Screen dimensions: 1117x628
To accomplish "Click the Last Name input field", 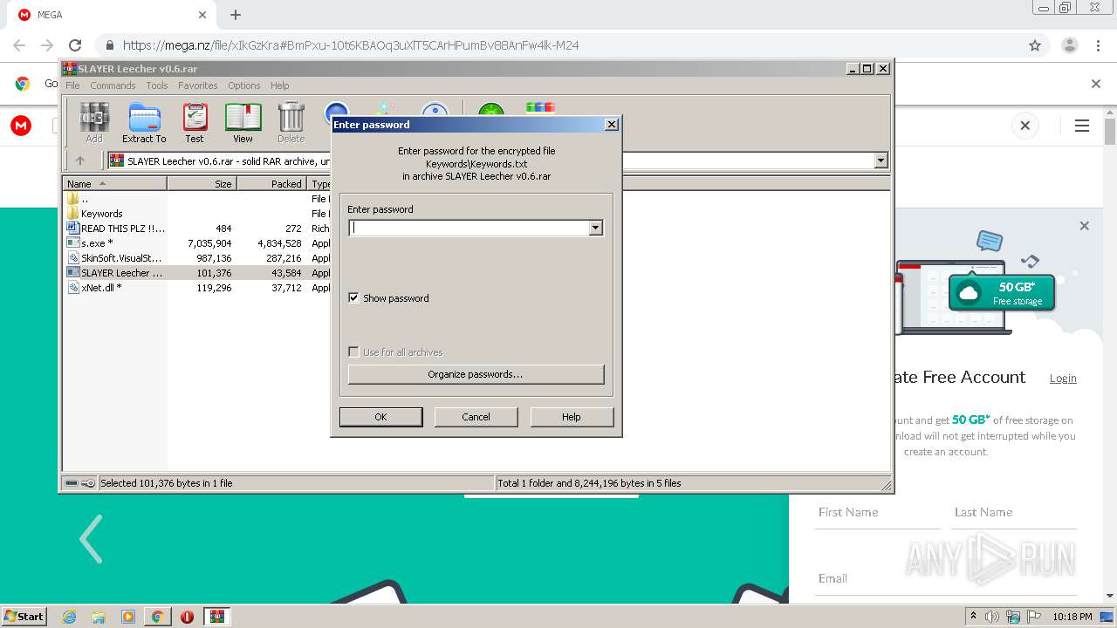I will click(1015, 513).
